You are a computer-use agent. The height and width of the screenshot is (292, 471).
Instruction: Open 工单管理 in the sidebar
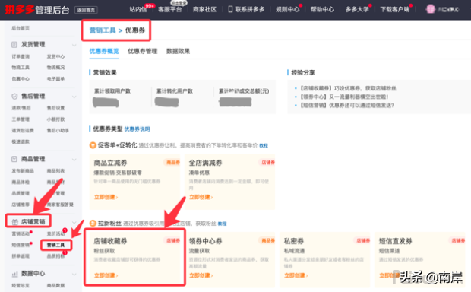pyautogui.click(x=21, y=119)
